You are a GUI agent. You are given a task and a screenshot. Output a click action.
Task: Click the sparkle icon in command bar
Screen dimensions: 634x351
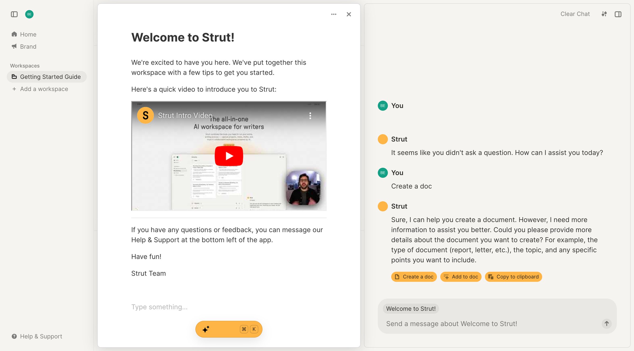[206, 329]
